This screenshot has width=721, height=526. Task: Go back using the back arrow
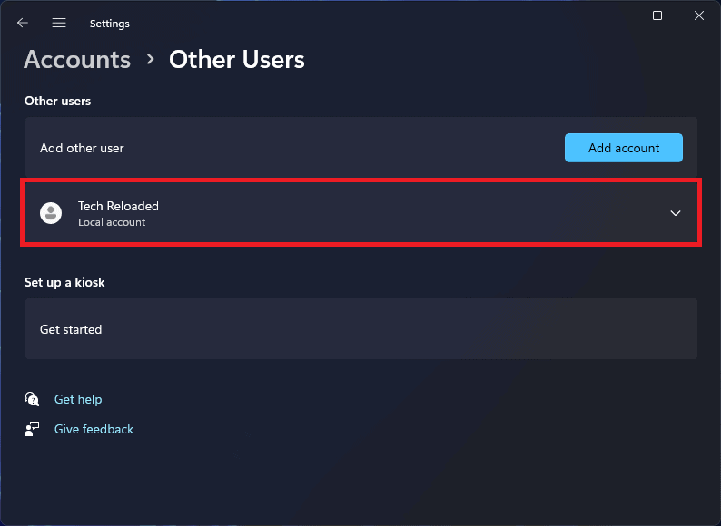(23, 23)
